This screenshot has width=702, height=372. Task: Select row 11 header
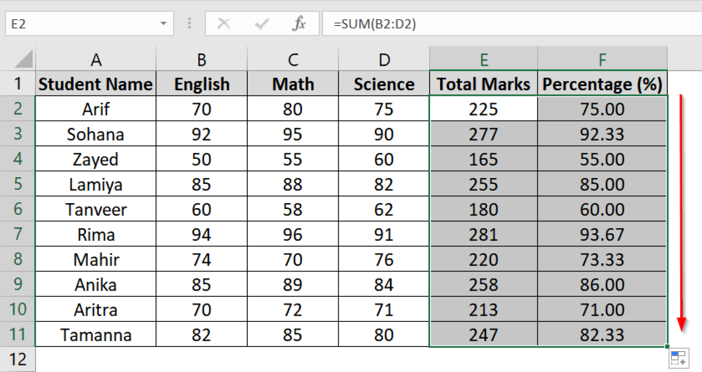[x=17, y=335]
